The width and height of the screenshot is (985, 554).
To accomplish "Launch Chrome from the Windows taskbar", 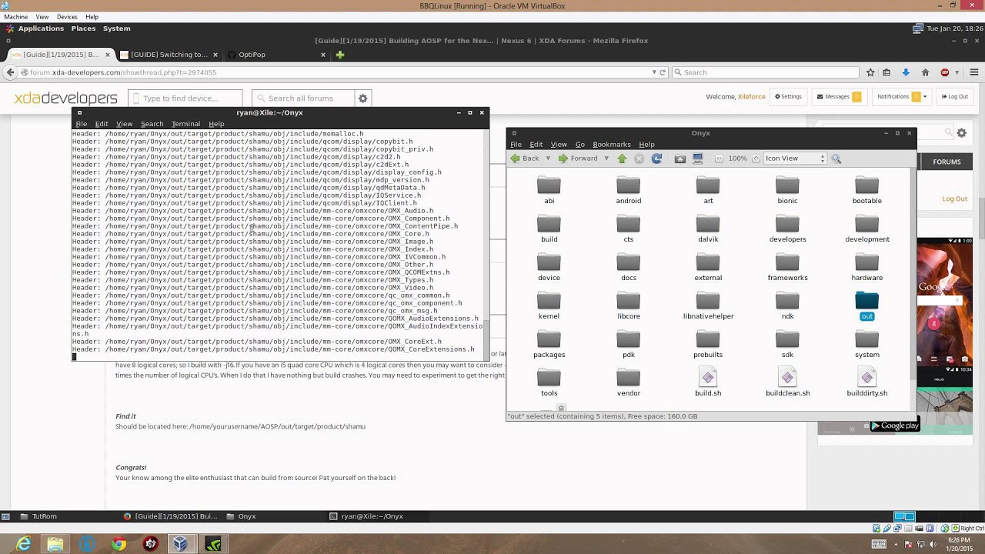I will point(119,543).
